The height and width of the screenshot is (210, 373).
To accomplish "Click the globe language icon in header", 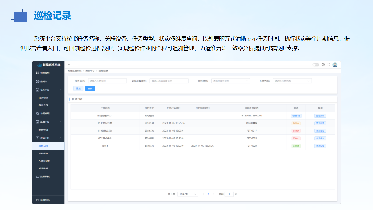I will point(323,64).
